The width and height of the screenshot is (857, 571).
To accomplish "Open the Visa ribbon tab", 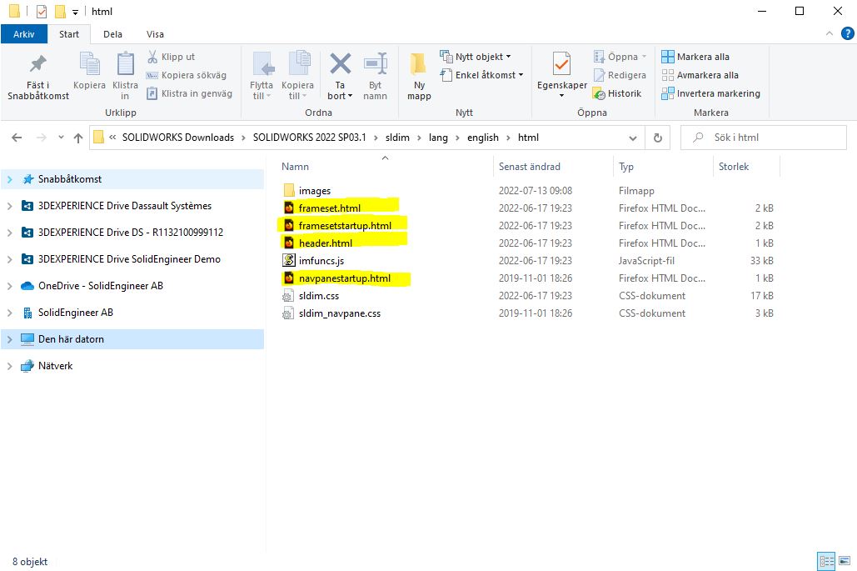I will coord(155,34).
